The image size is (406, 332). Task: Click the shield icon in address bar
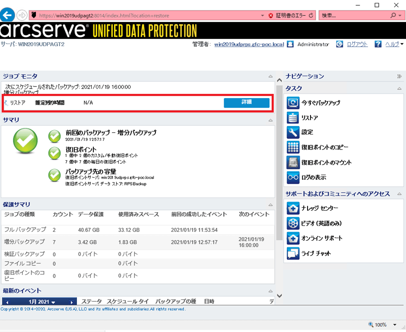pos(34,15)
